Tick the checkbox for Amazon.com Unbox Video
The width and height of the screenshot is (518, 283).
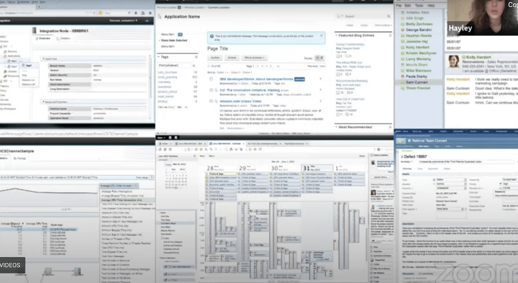211,101
